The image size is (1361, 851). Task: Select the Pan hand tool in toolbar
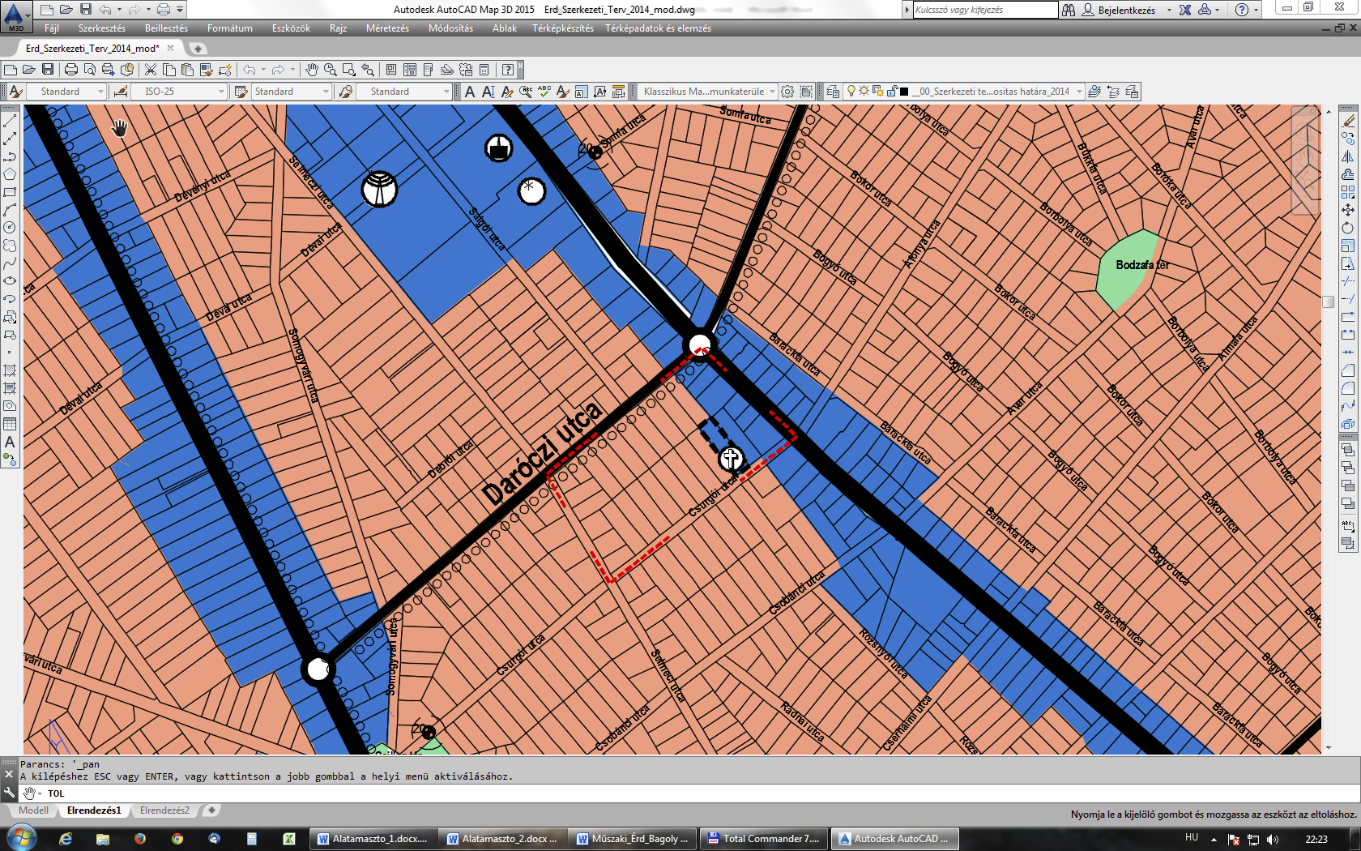312,70
